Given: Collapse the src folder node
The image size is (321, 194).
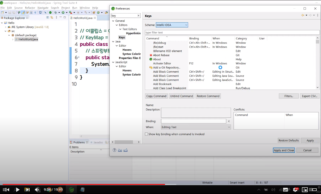Looking at the screenshot, I should point(6,31).
